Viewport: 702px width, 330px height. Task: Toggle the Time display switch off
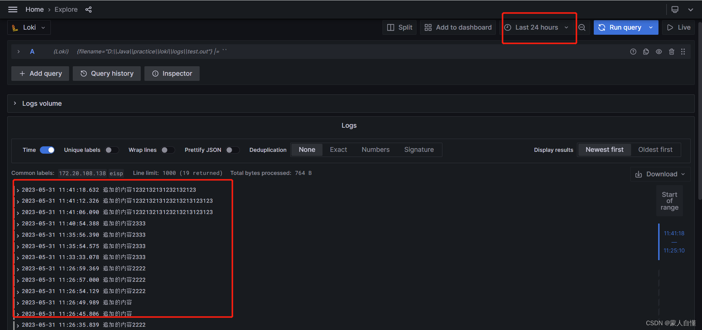(x=47, y=150)
